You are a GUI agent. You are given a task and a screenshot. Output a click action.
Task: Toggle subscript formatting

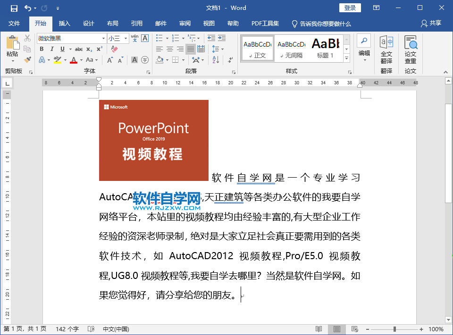tap(89, 49)
